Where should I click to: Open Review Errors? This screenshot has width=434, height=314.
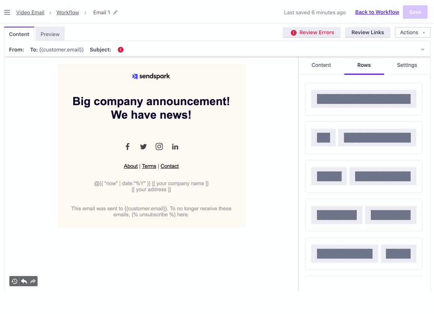[312, 32]
